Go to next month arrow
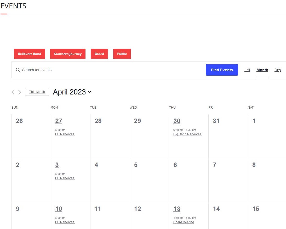The height and width of the screenshot is (229, 286). [x=20, y=92]
